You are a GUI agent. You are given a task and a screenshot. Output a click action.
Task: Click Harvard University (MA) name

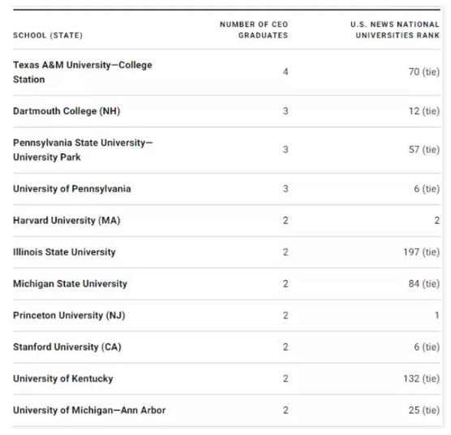pos(67,221)
